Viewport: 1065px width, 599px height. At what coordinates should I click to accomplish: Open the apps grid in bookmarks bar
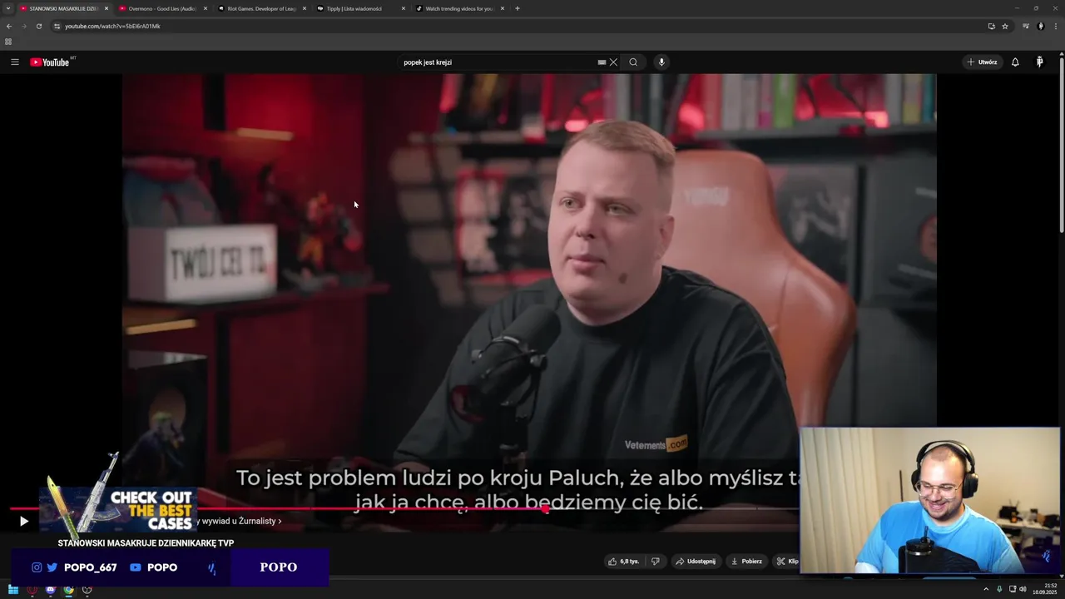(x=8, y=42)
